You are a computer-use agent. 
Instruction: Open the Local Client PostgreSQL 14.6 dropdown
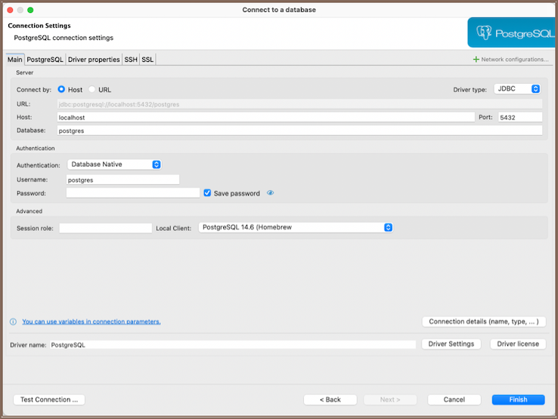pyautogui.click(x=296, y=227)
